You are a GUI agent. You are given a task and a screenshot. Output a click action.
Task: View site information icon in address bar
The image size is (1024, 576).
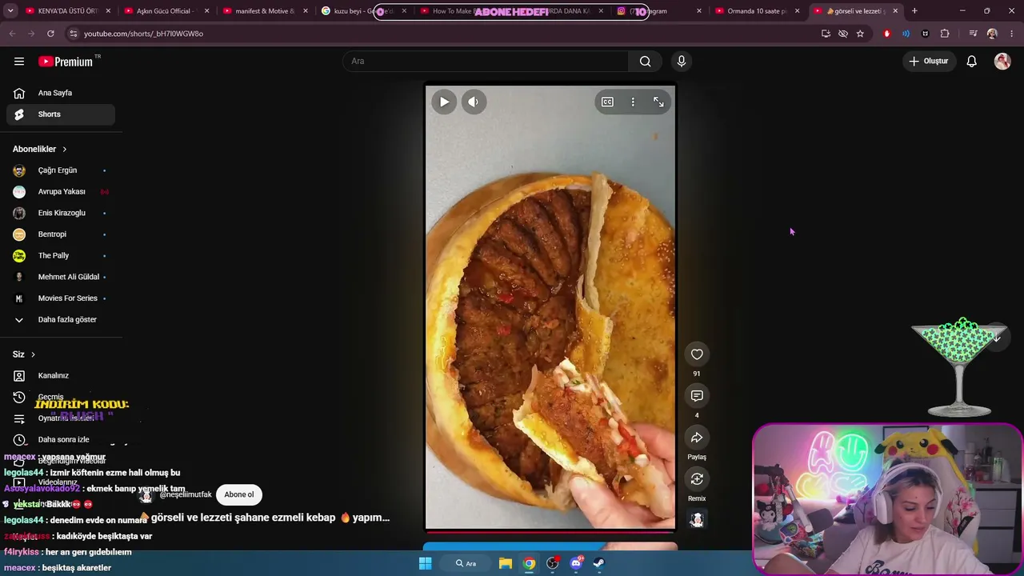[73, 34]
